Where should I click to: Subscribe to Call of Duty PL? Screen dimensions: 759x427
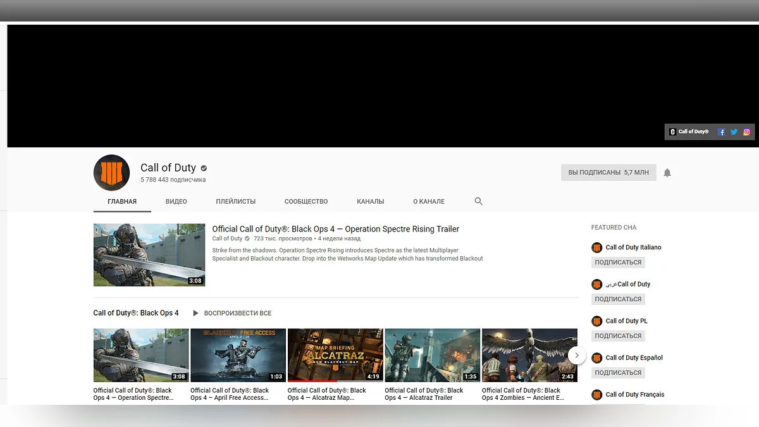618,336
